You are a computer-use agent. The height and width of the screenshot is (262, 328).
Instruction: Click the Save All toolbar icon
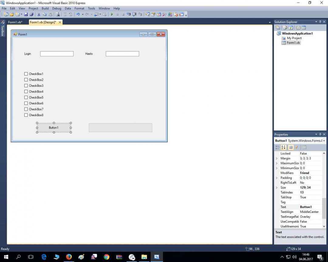pos(31,14)
